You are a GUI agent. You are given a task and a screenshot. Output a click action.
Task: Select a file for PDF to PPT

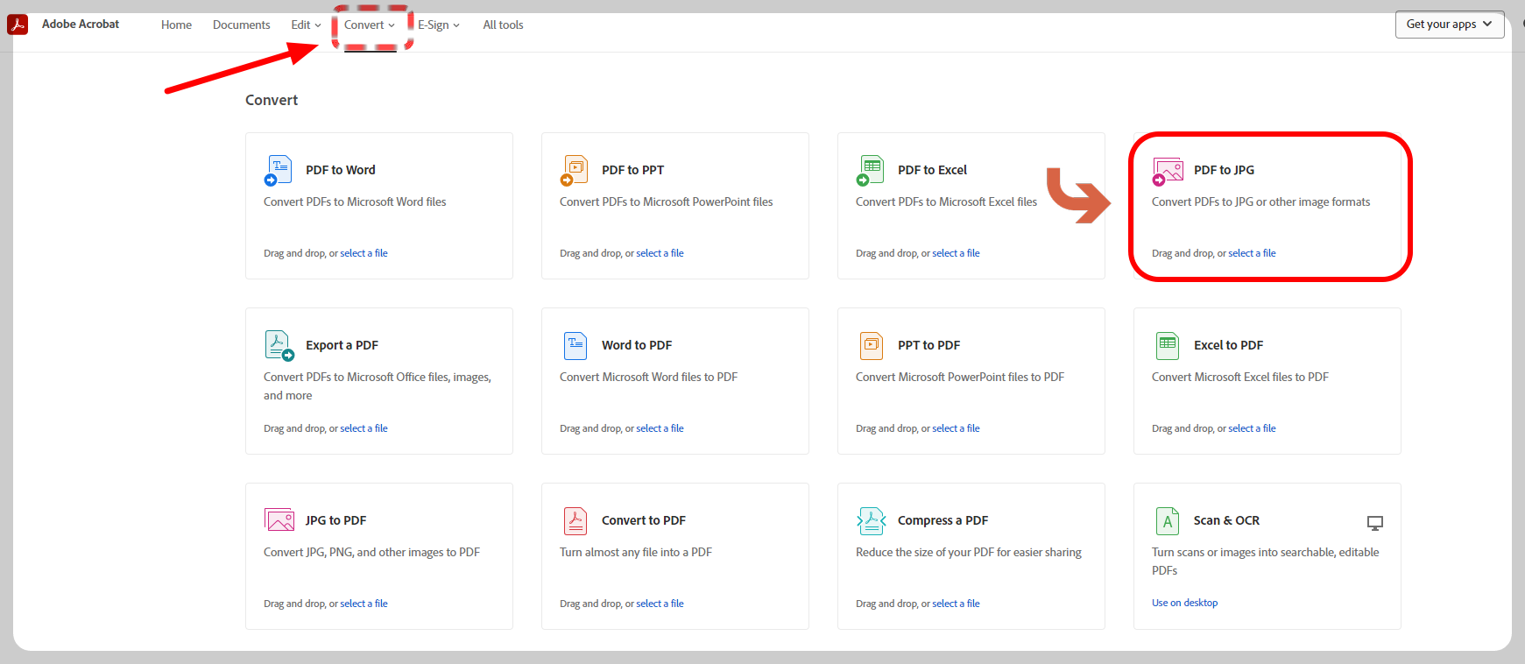pos(660,253)
